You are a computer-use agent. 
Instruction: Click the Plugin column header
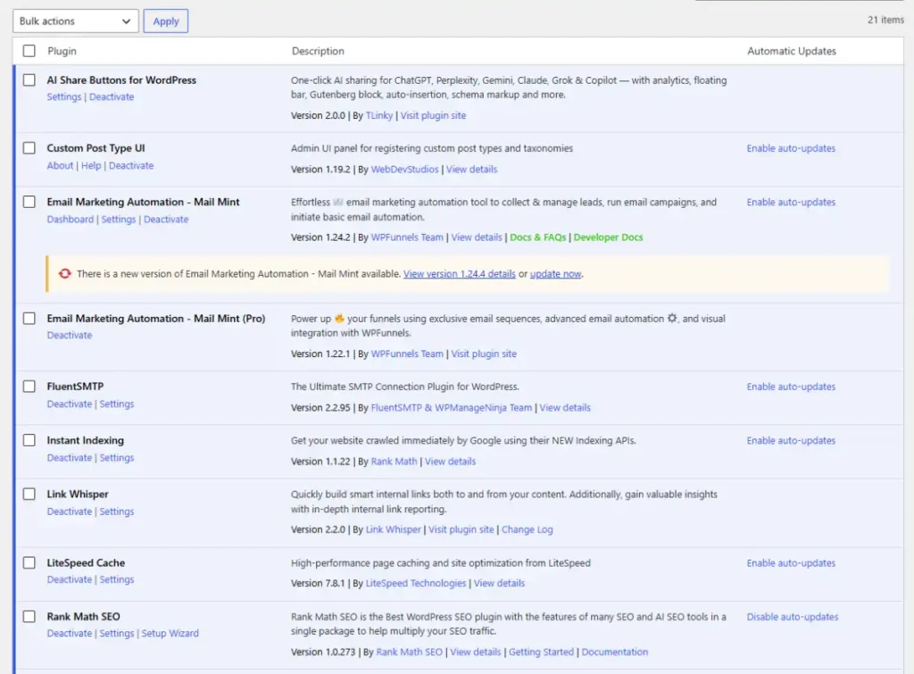coord(62,51)
